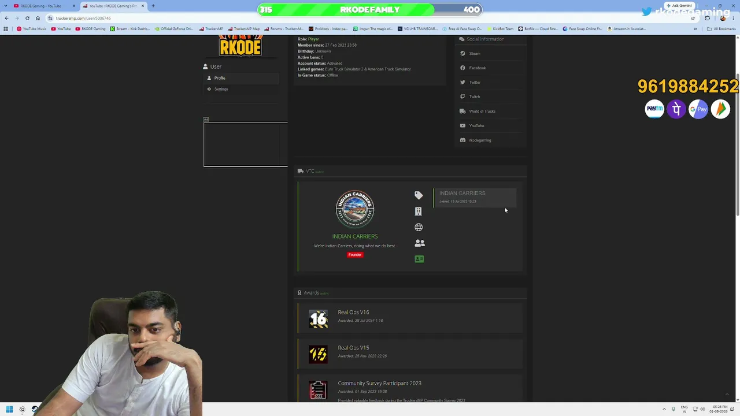Open the Chrome profile avatar
Image resolution: width=740 pixels, height=416 pixels.
click(x=723, y=18)
